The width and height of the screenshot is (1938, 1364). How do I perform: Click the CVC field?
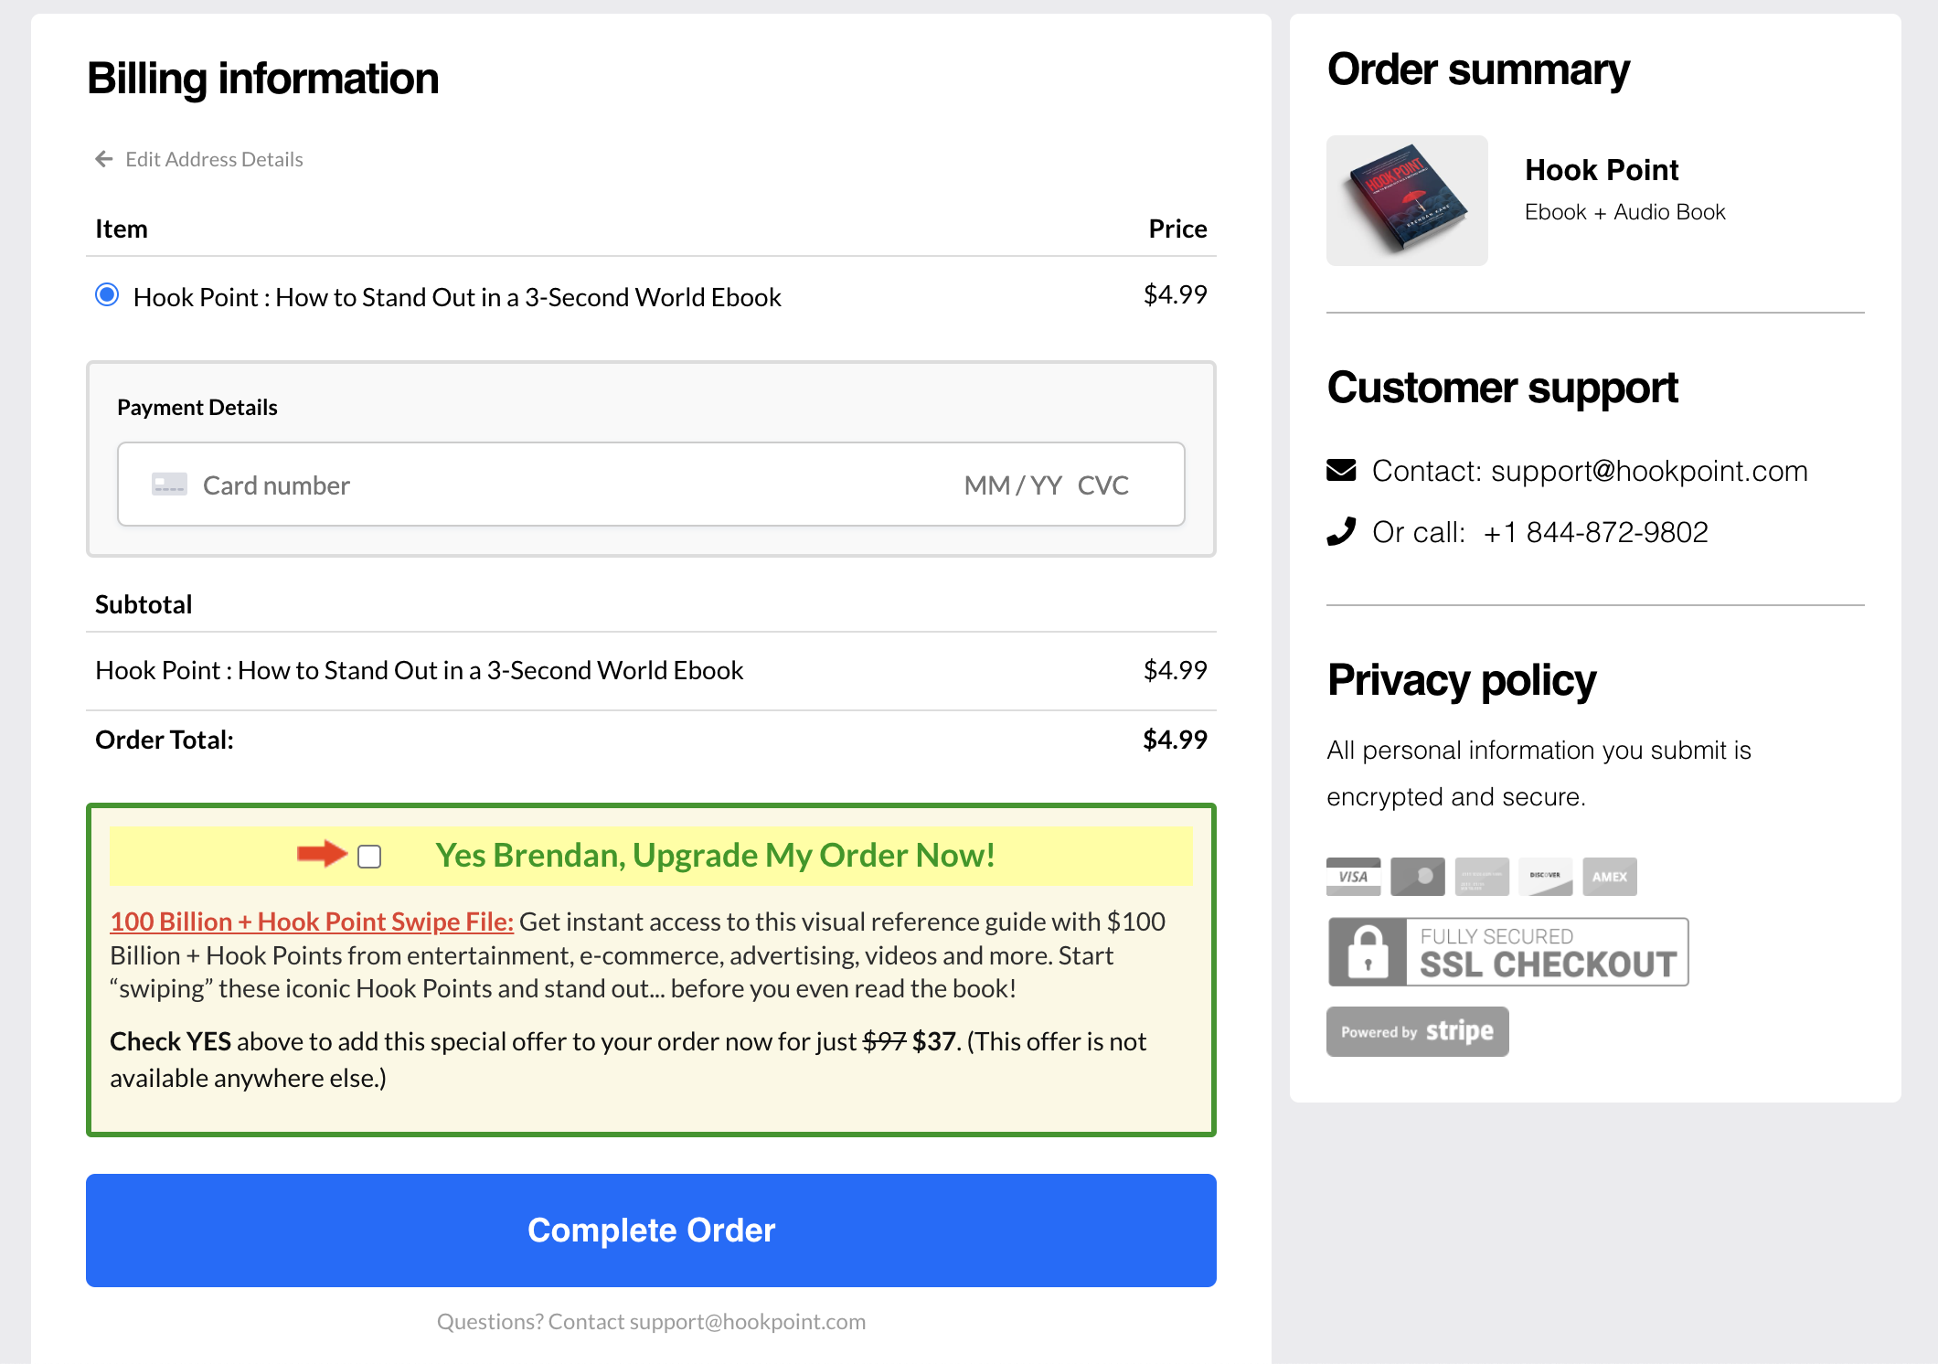point(1102,485)
